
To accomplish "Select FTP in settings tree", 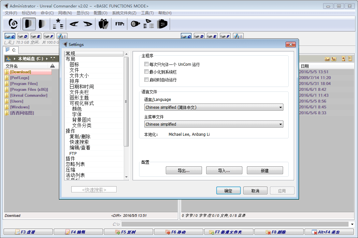I will point(73,153).
